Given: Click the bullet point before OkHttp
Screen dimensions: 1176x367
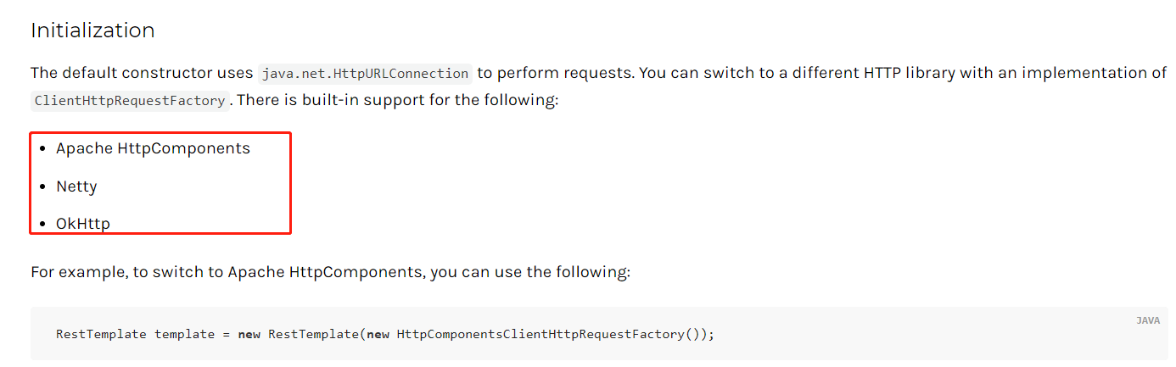Looking at the screenshot, I should pyautogui.click(x=43, y=225).
